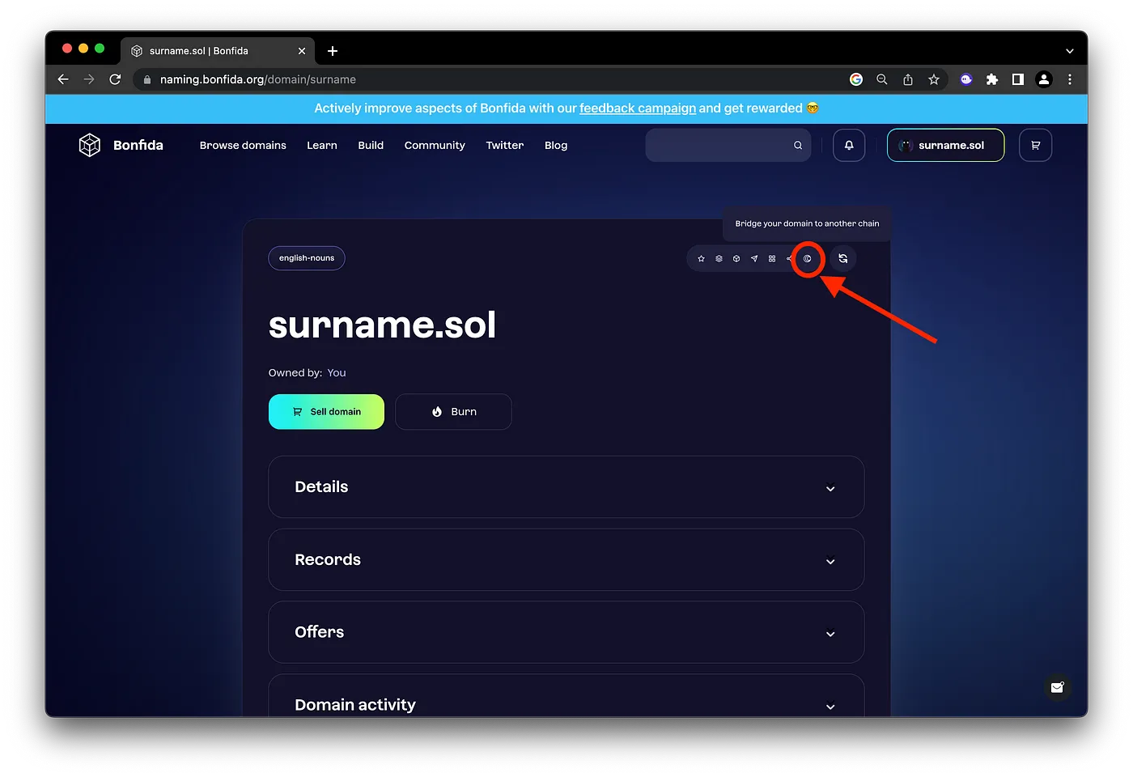The image size is (1133, 777).
Task: Open the Learn menu item
Action: (x=322, y=146)
